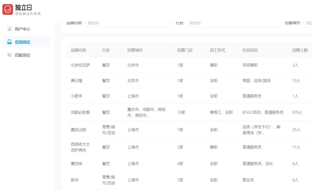The width and height of the screenshot is (312, 190).
Task: Select the 西塔老太太泥炉烤肉 brand cell
Action: pyautogui.click(x=80, y=147)
